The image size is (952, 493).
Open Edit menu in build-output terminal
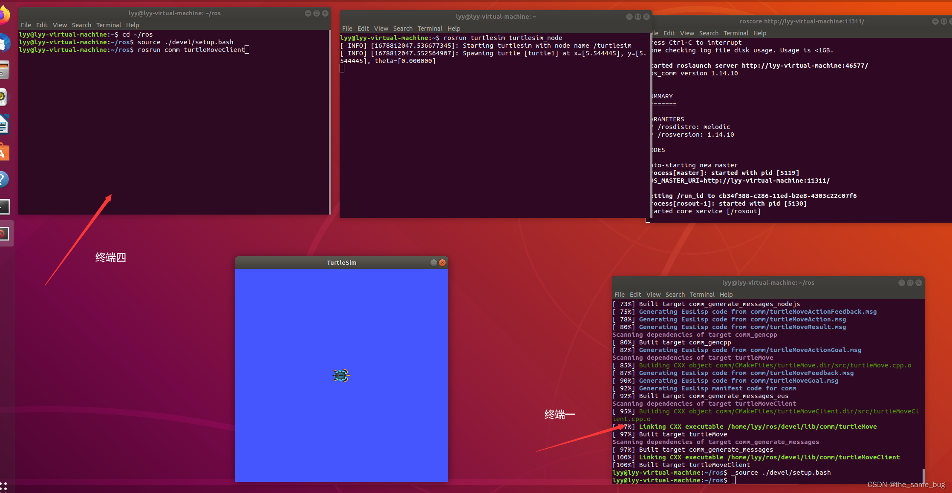(635, 295)
